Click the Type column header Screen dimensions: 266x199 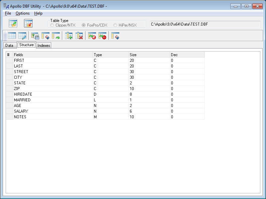(x=111, y=55)
